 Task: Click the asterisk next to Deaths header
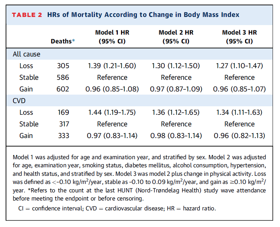click(74, 41)
